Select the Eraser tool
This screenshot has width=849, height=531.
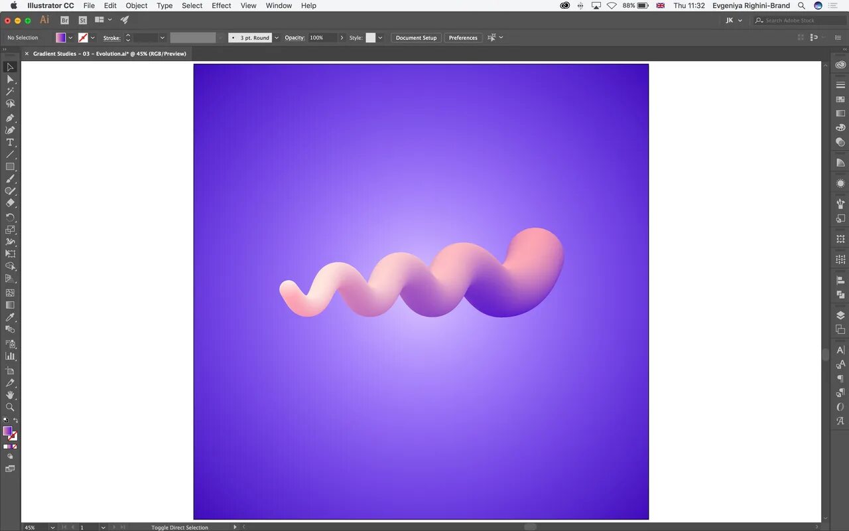pyautogui.click(x=10, y=203)
